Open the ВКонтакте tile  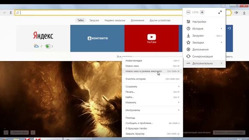pyautogui.click(x=97, y=38)
